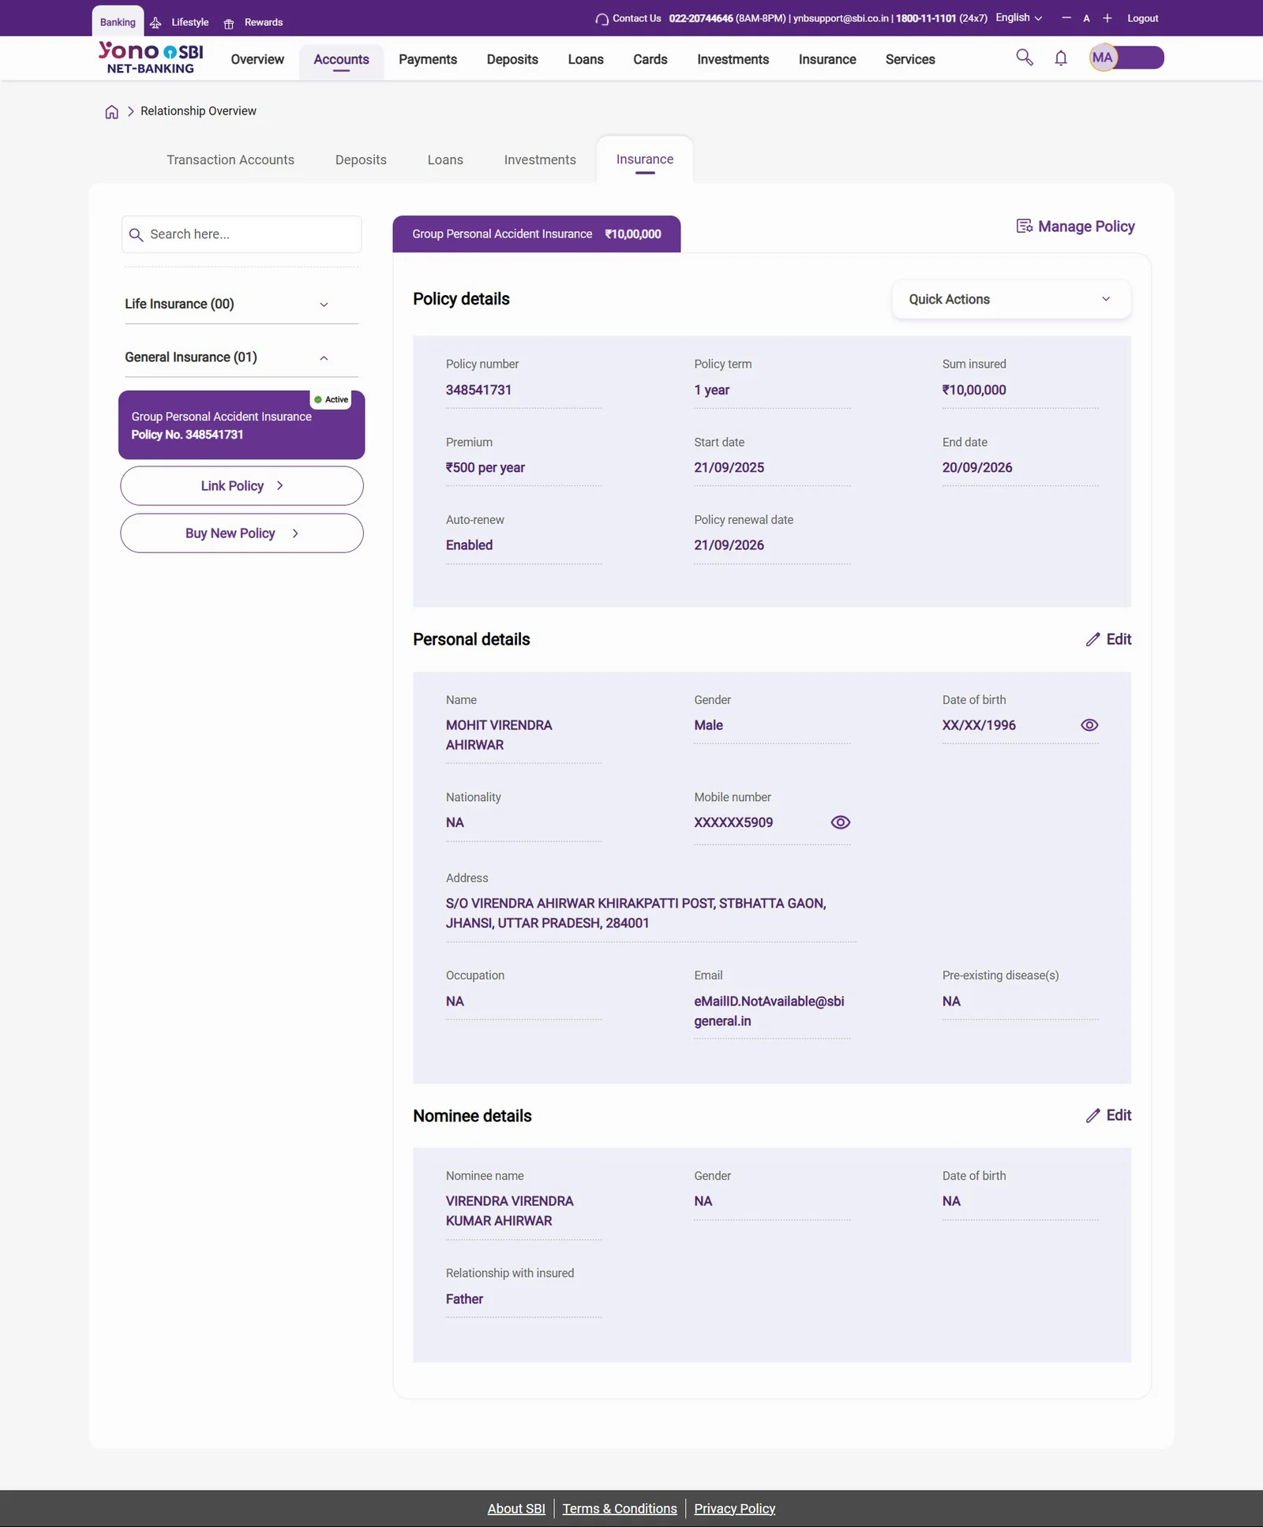Image resolution: width=1263 pixels, height=1527 pixels.
Task: Click Auto-renew Enabled value
Action: [469, 545]
